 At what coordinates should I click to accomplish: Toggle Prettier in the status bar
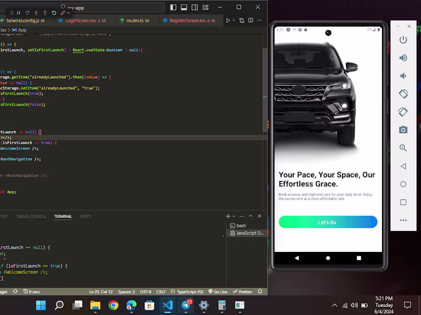click(x=243, y=291)
